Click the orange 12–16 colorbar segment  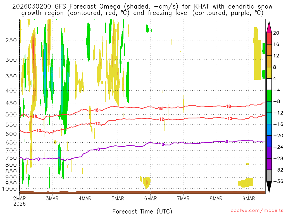pos(269,50)
